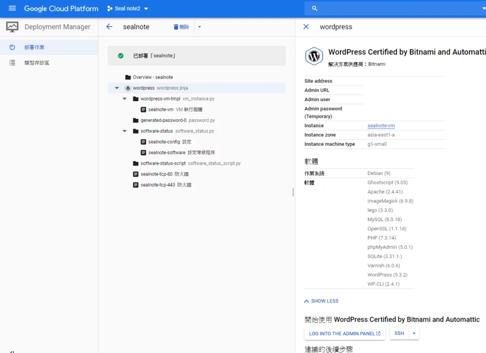Focus the top search bar field

coord(395,9)
